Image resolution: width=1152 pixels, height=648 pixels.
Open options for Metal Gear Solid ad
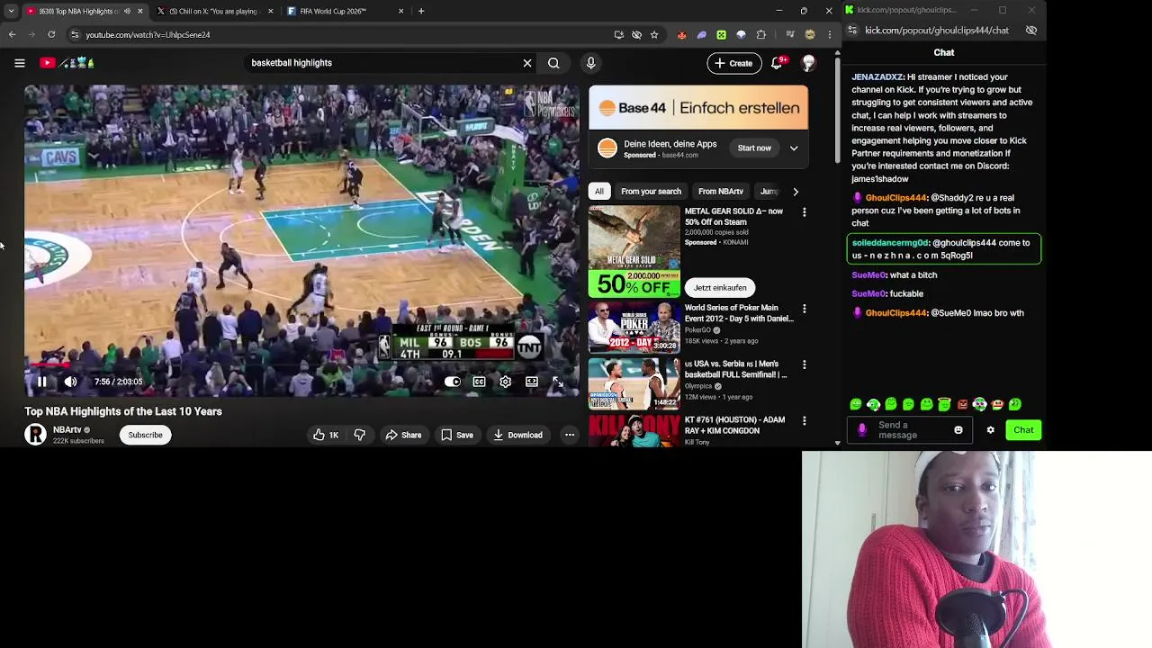tap(804, 212)
